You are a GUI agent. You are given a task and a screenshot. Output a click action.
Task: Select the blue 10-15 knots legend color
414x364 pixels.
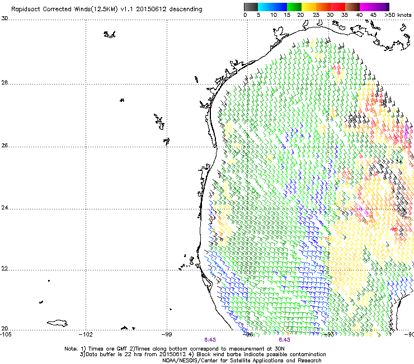click(280, 7)
